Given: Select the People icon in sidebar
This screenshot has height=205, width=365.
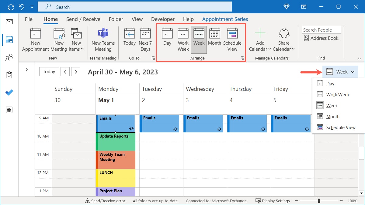Looking at the screenshot, I should point(9,57).
